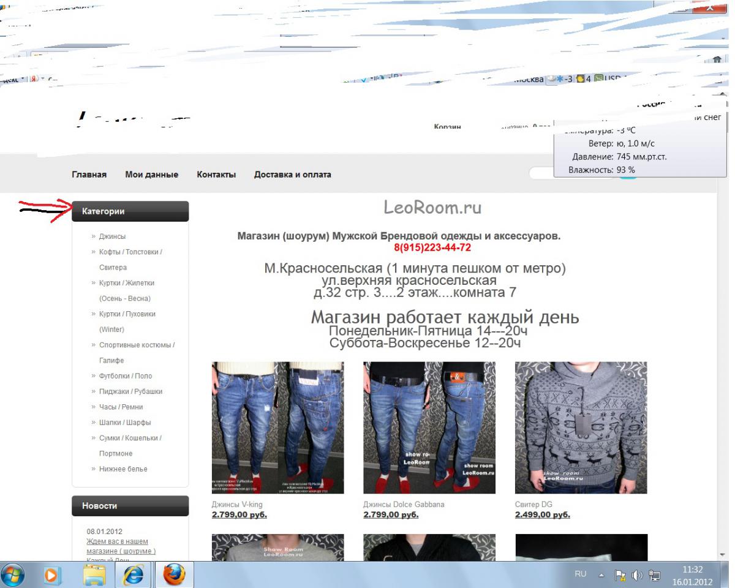735x588 pixels.
Task: Open the Контакты menu item
Action: click(216, 175)
